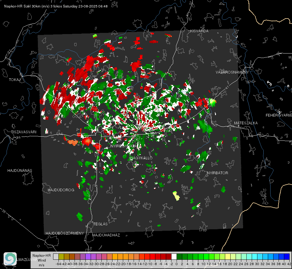
Task: Pick the olive swatch between -64 and -42
Action: [x=61, y=257]
